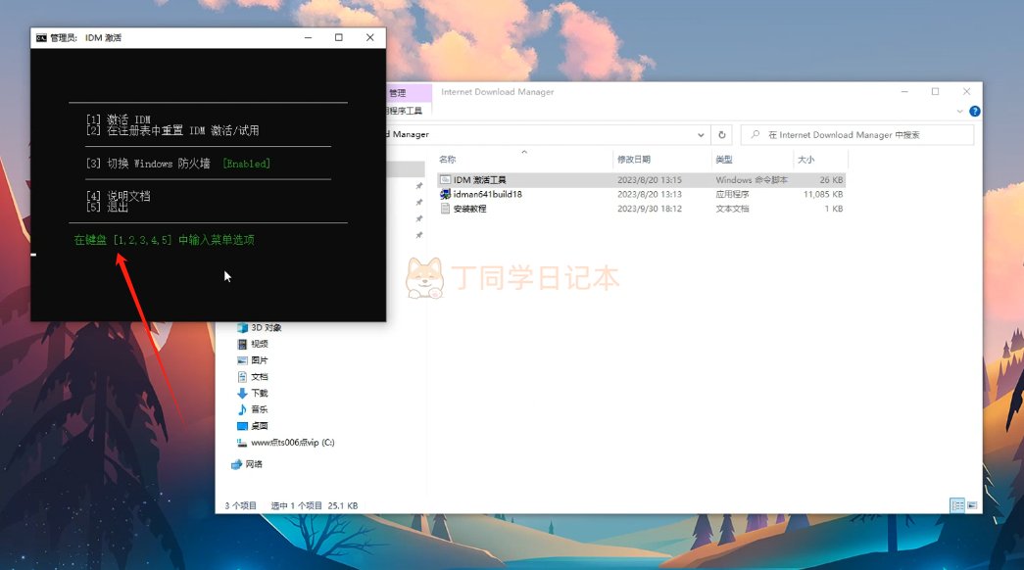The height and width of the screenshot is (570, 1024).
Task: Expand the address bar history dropdown
Action: pos(701,135)
